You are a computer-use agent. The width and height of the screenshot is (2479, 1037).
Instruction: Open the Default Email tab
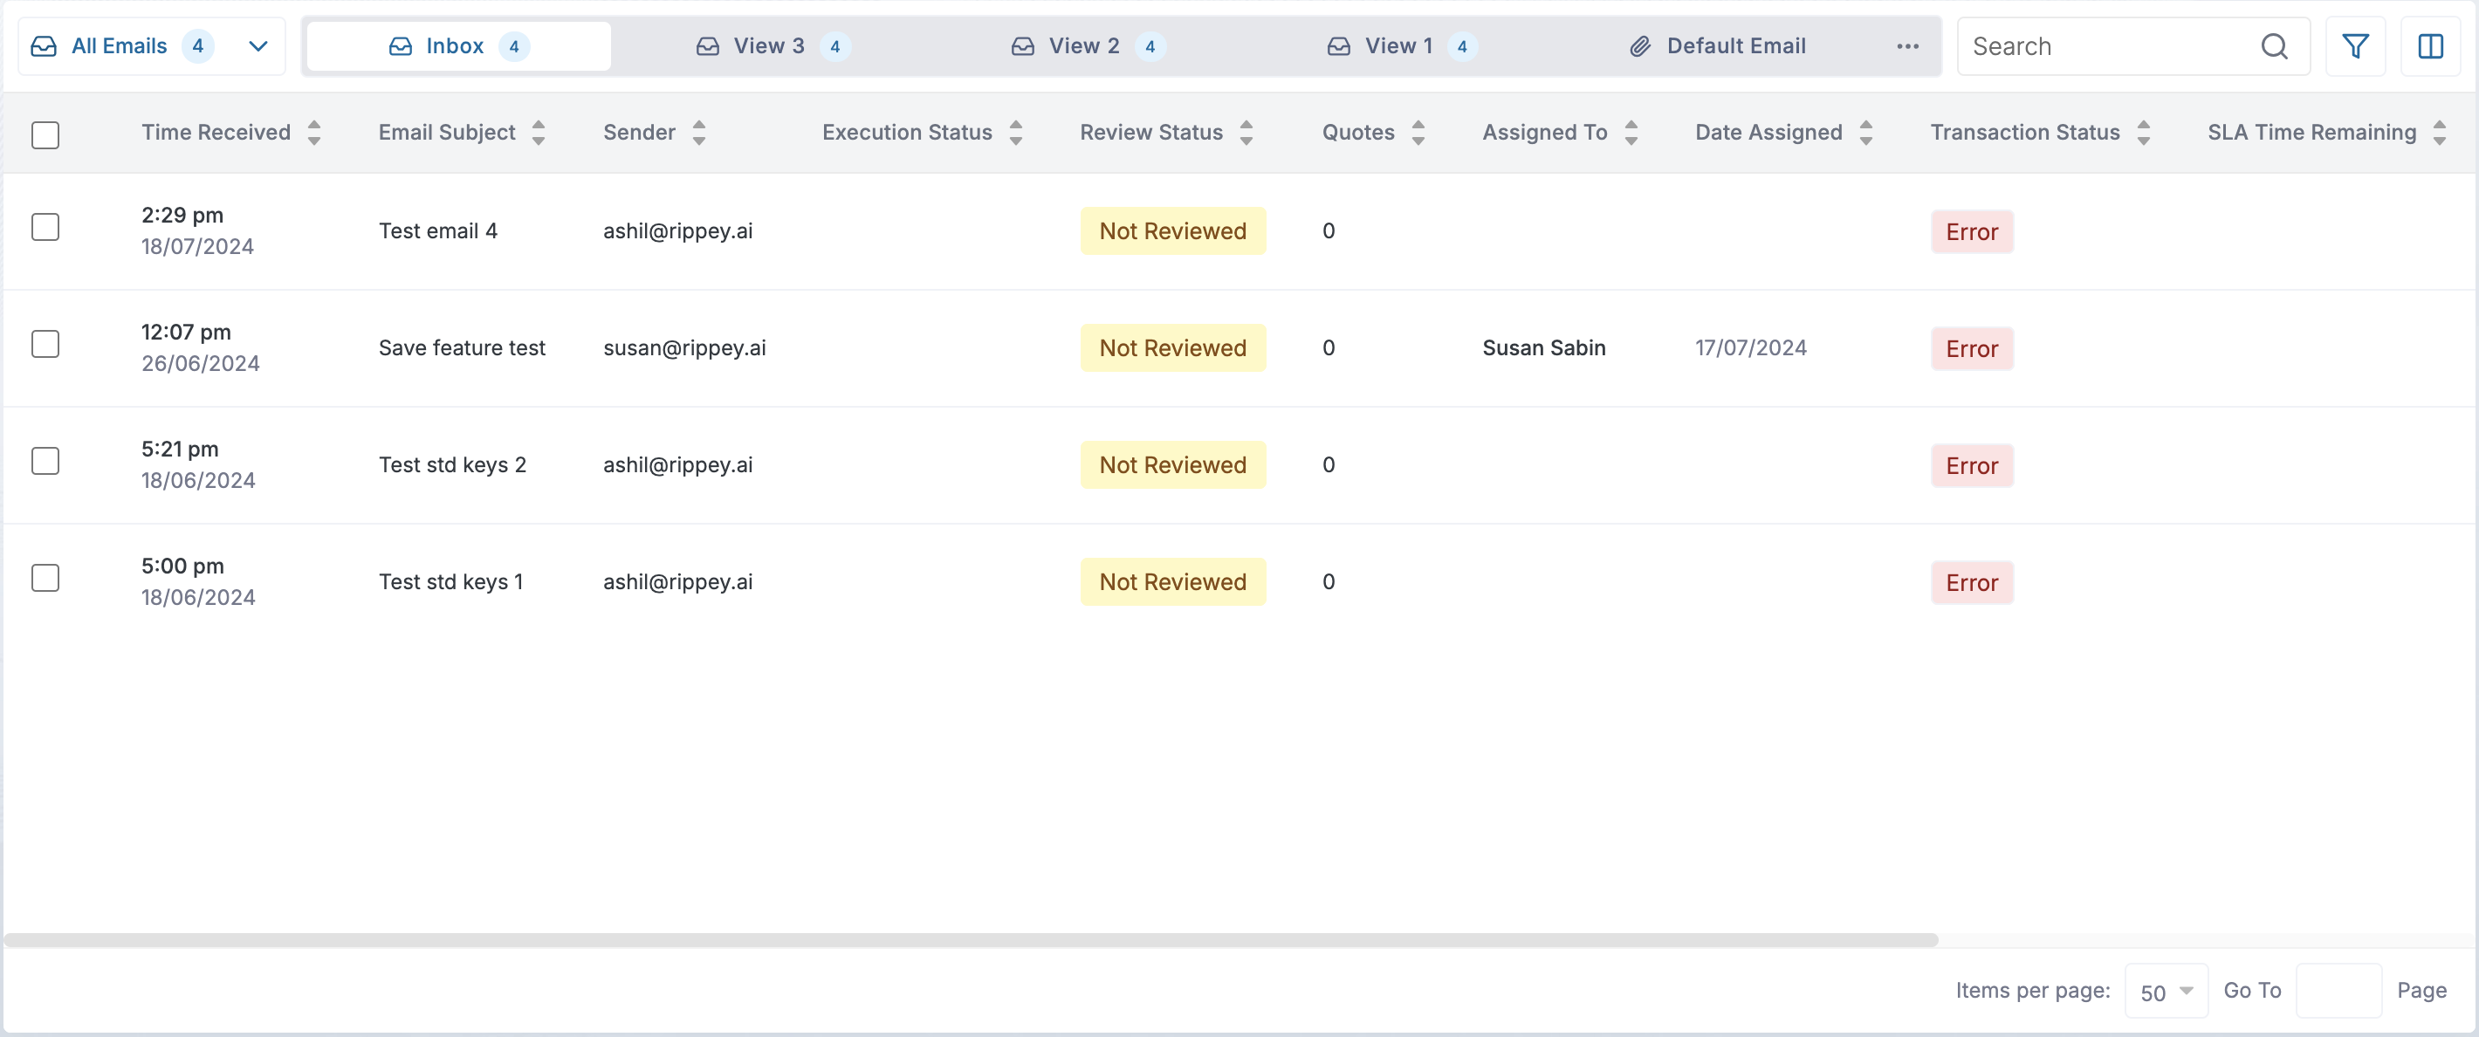(x=1718, y=46)
